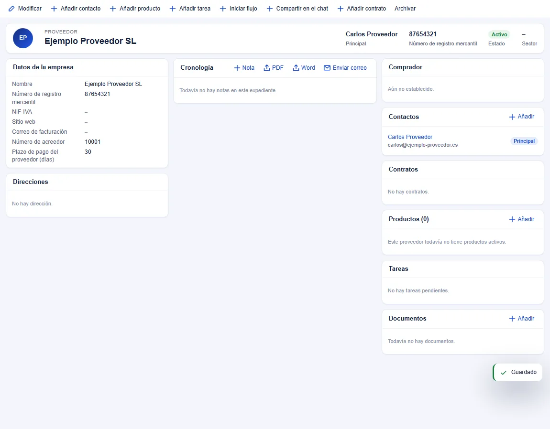Click the plus icon in Contactos panel
The width and height of the screenshot is (550, 429).
[512, 117]
